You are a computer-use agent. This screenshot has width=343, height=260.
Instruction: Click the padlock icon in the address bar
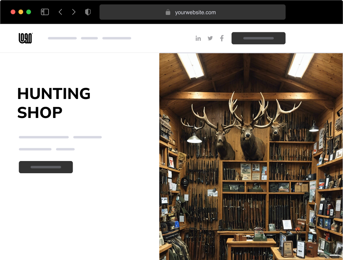168,12
